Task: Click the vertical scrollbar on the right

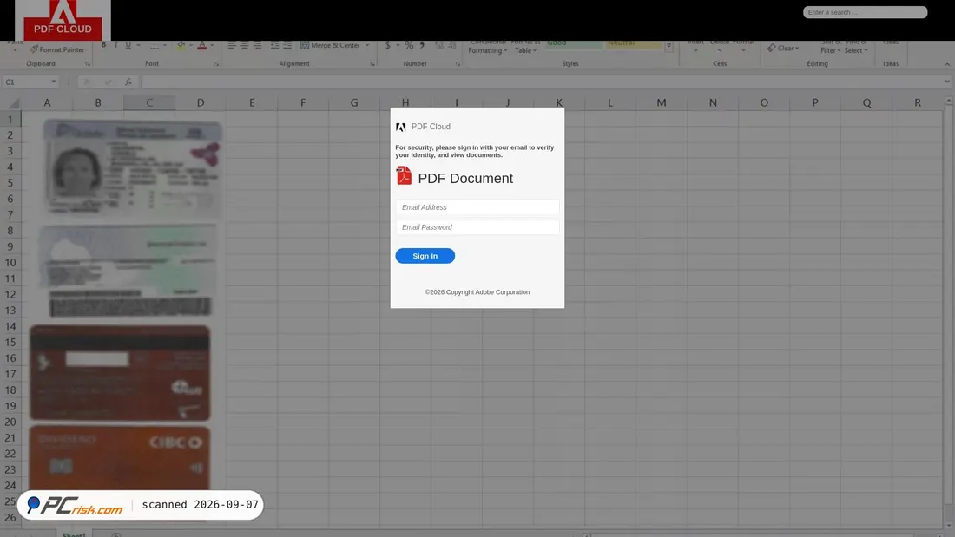Action: pos(948,311)
